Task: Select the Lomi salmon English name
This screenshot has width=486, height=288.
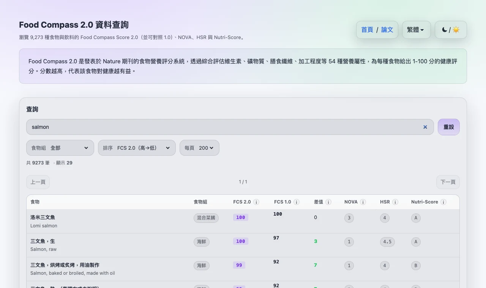Action: point(44,226)
